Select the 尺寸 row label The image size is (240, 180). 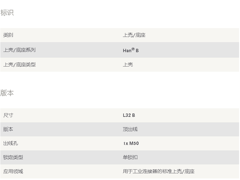[8, 115]
